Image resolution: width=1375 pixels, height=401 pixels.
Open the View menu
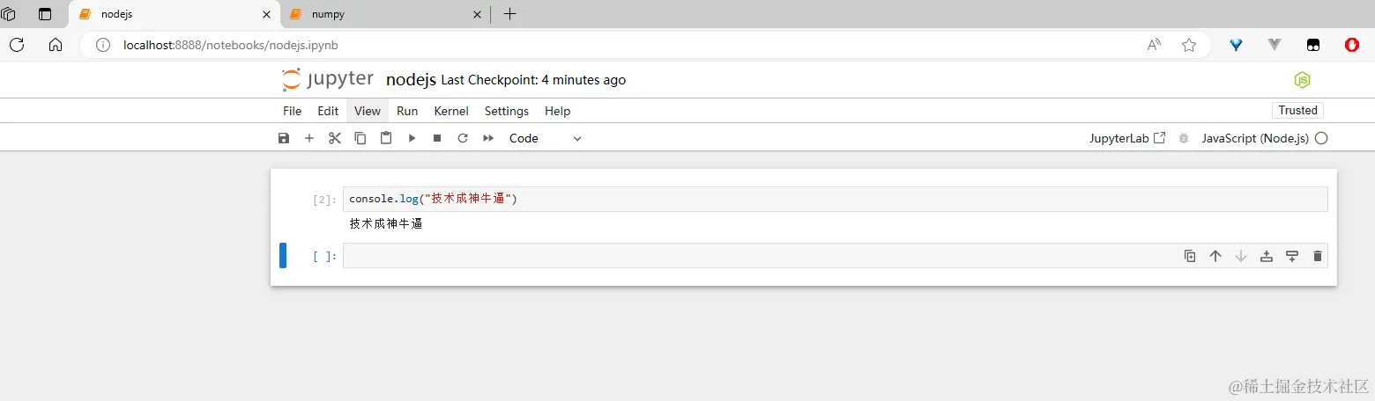tap(367, 111)
